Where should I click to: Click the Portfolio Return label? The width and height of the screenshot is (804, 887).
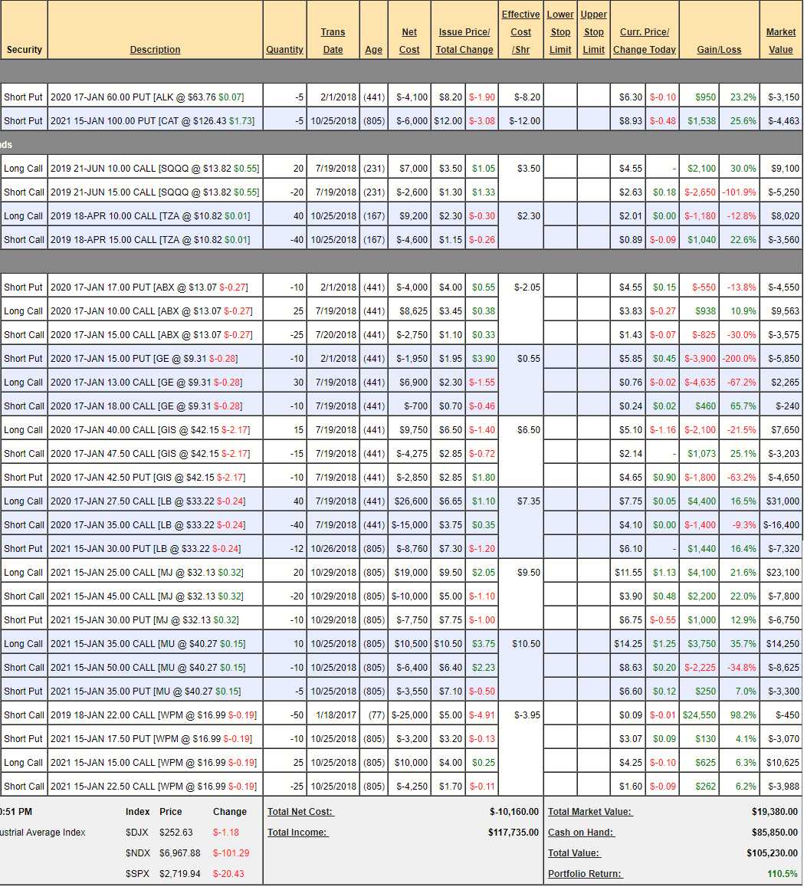tap(585, 874)
